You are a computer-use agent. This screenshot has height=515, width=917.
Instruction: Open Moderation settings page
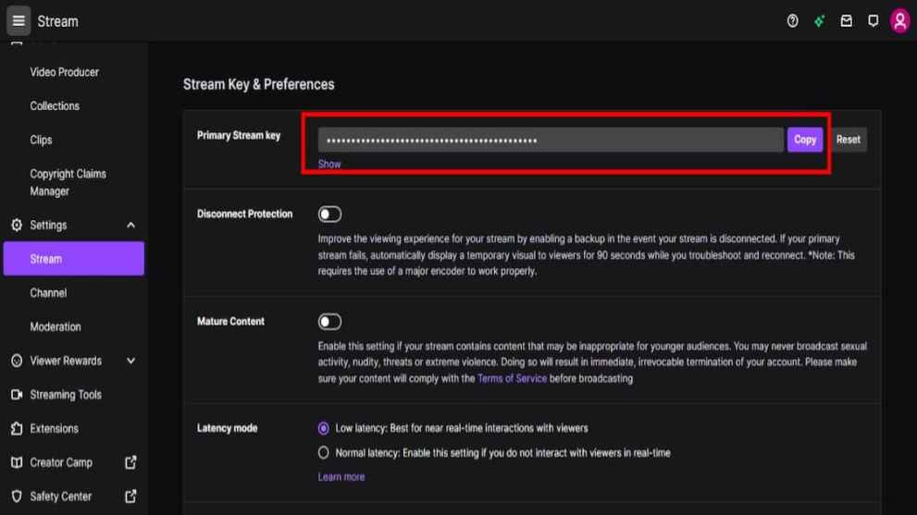55,327
